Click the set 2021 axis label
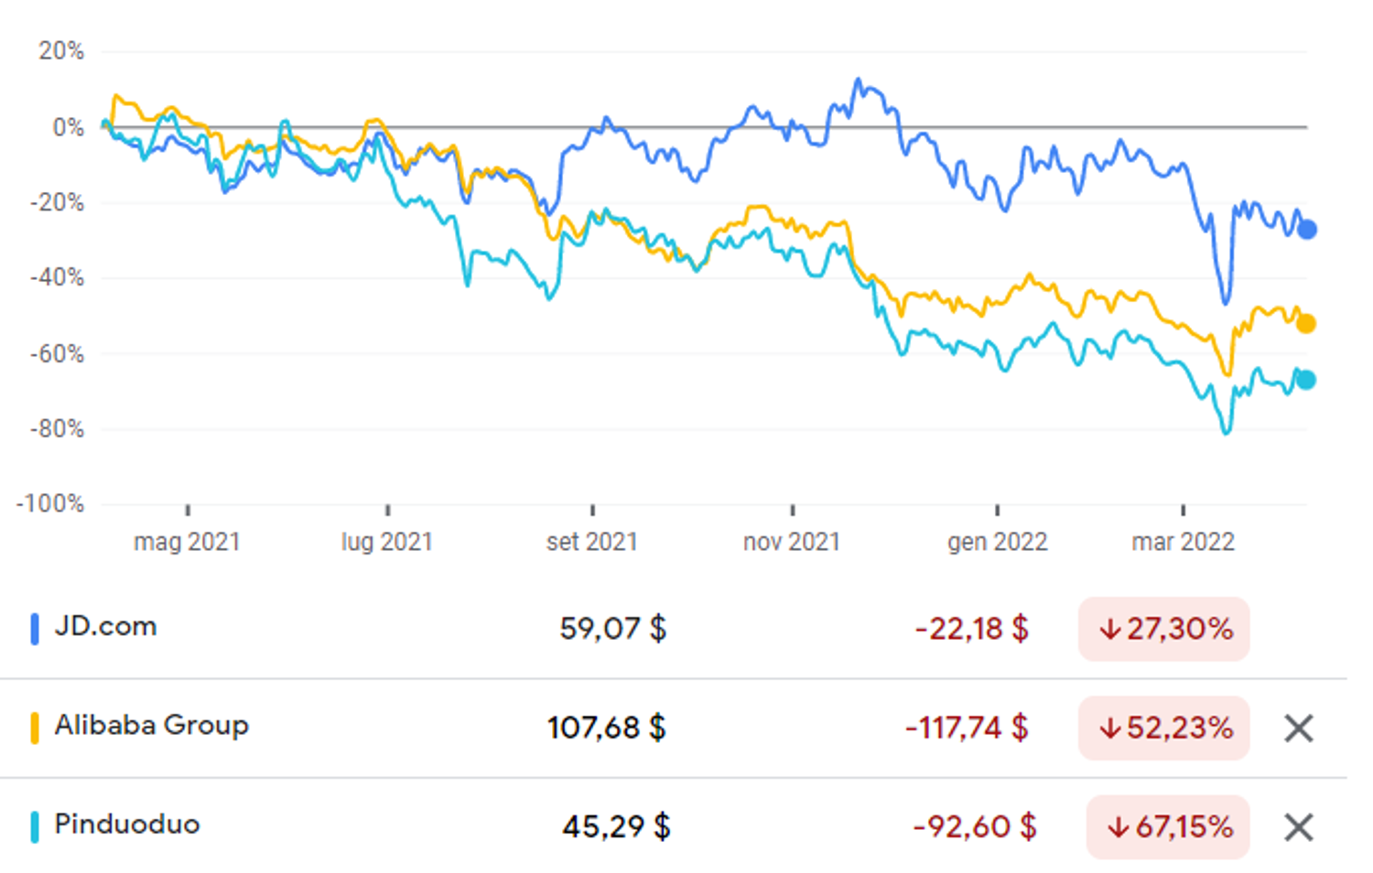 coord(592,542)
